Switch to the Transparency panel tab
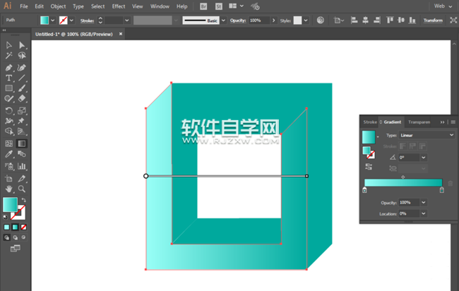The image size is (459, 291). tap(419, 122)
